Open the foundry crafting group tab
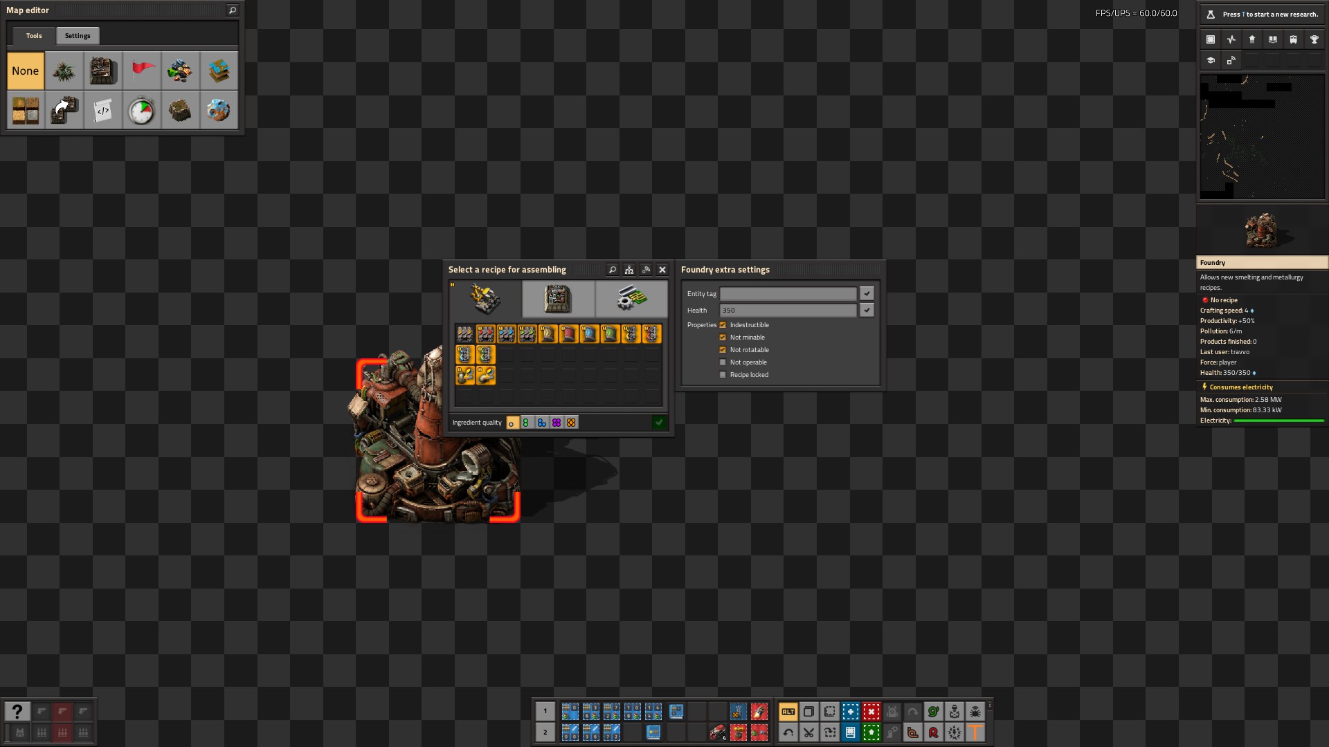 click(x=558, y=299)
